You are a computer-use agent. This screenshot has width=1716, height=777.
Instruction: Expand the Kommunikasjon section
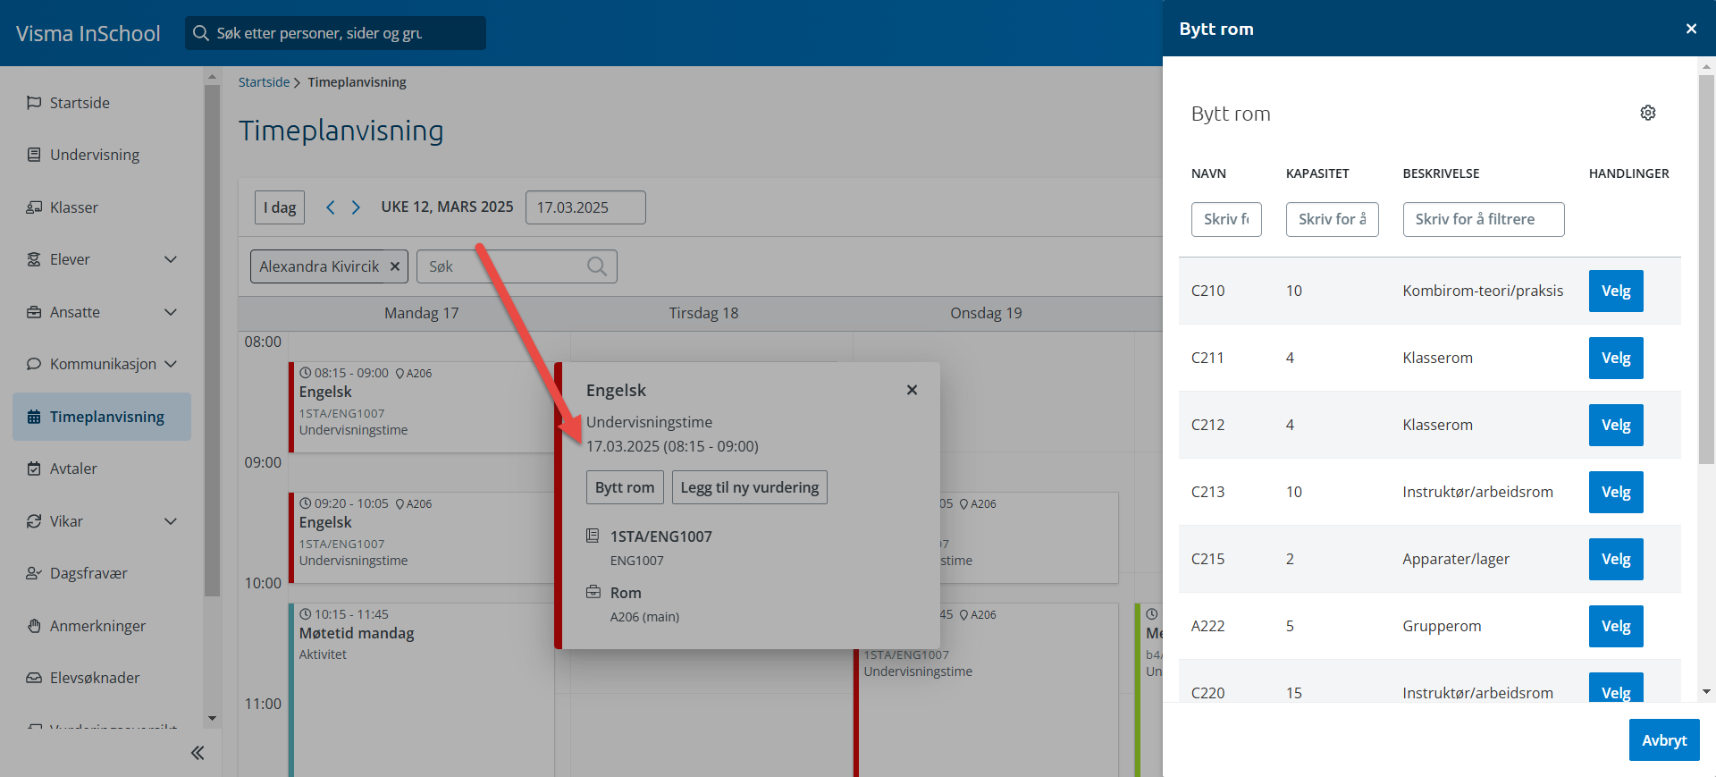[x=171, y=364]
